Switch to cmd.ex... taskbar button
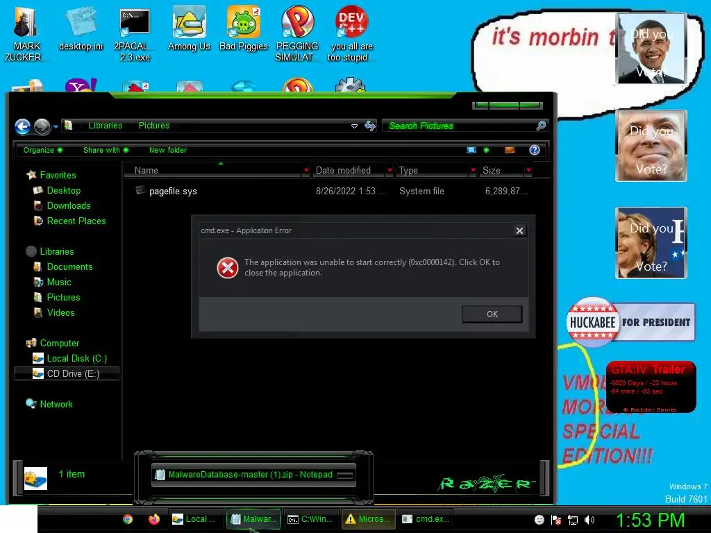 click(x=426, y=519)
